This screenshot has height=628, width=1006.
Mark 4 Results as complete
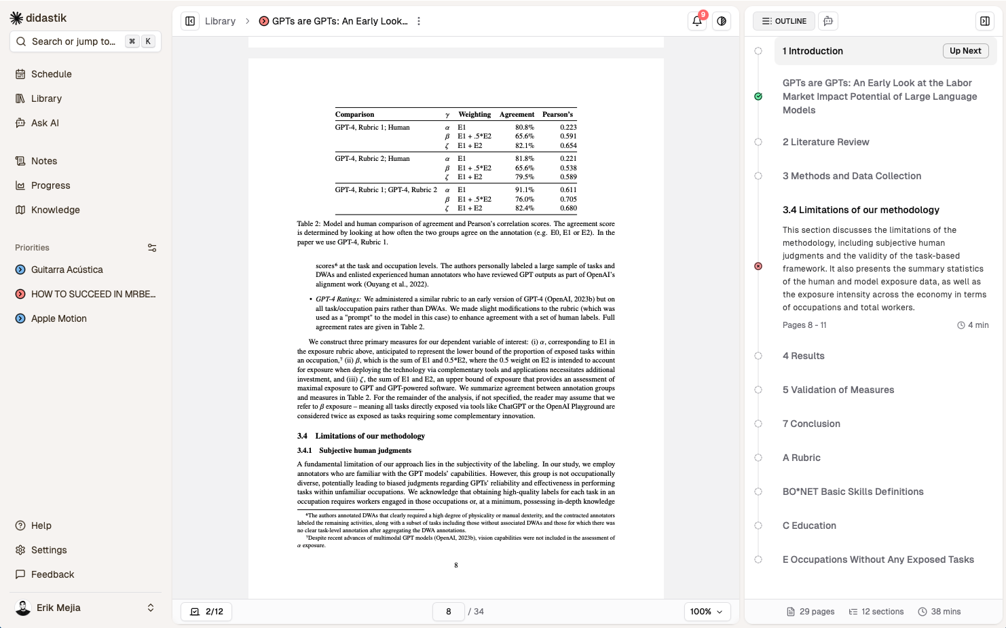(758, 356)
